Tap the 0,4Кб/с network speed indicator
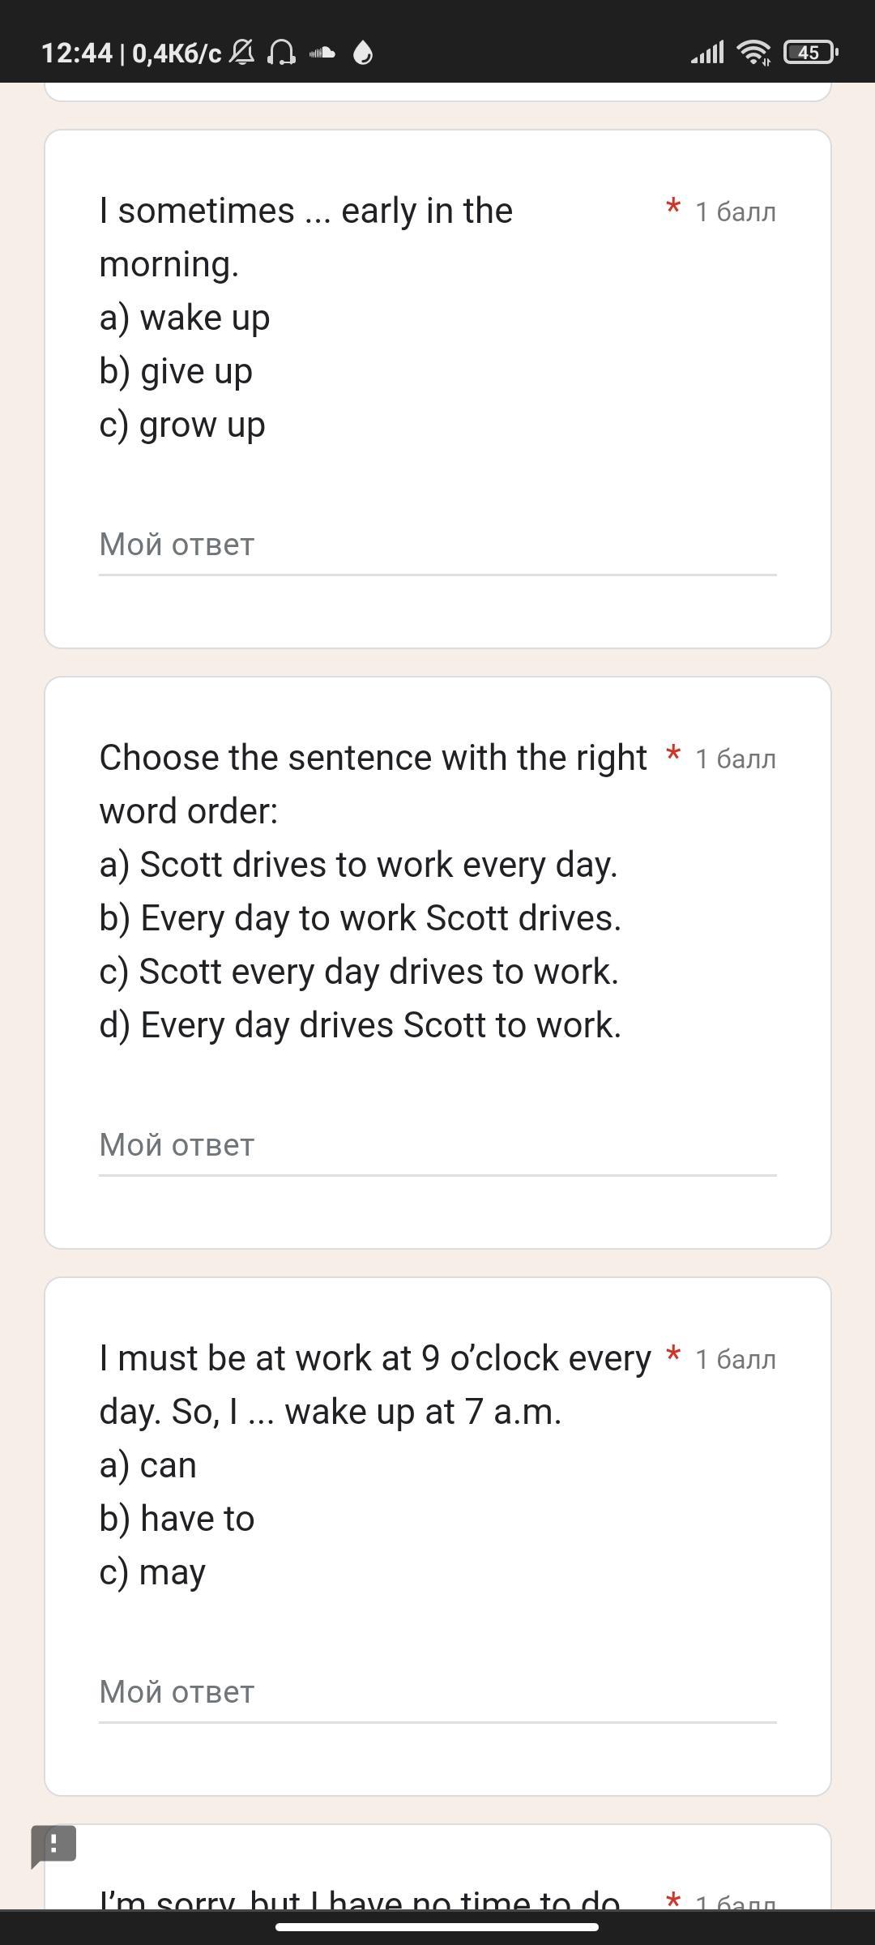 pos(176,53)
